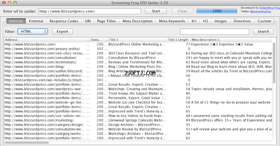Click title 'Consultation by BlizzardPress'
Viewport: 280px width, 146px height.
[x=132, y=58]
